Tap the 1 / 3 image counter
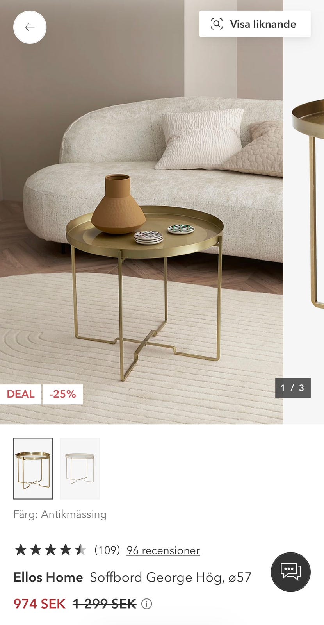 pos(293,388)
